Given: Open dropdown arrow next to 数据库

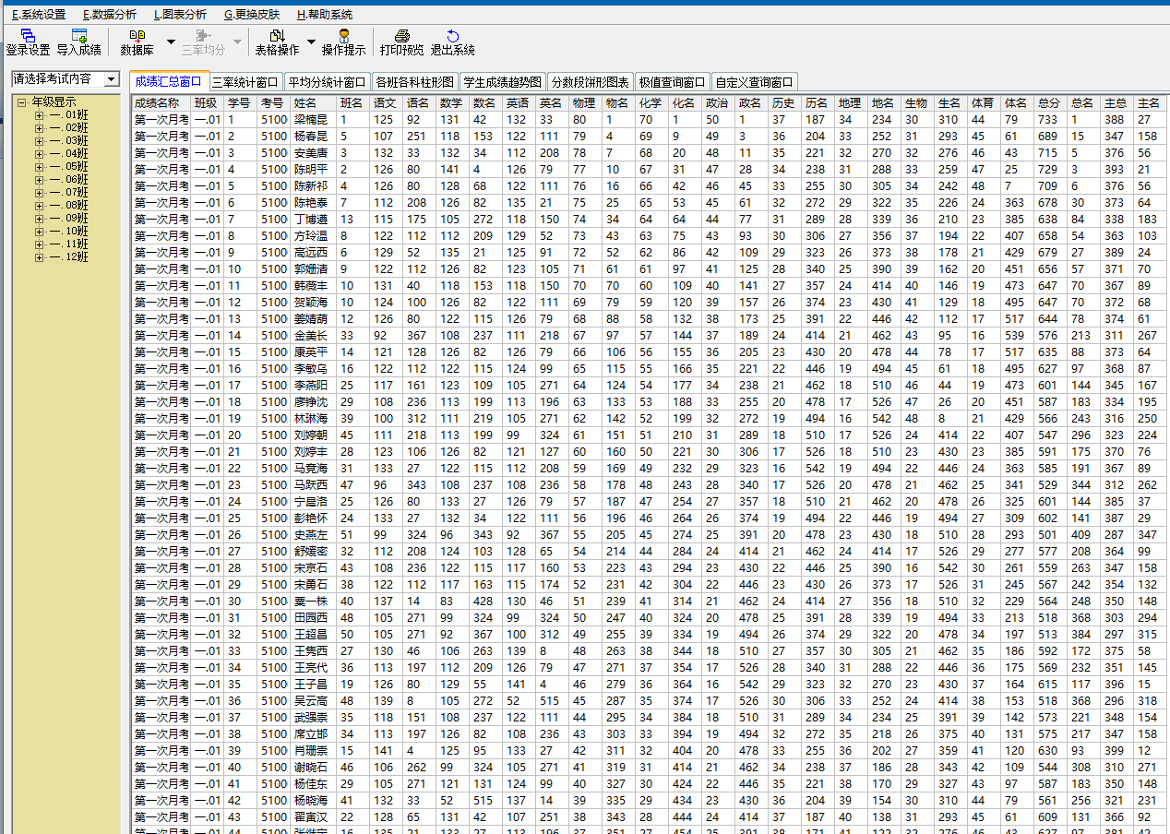Looking at the screenshot, I should click(171, 42).
